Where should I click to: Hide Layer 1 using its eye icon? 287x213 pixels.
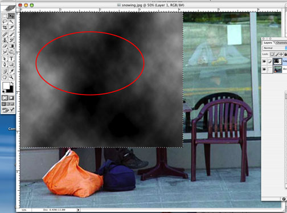(x=264, y=62)
